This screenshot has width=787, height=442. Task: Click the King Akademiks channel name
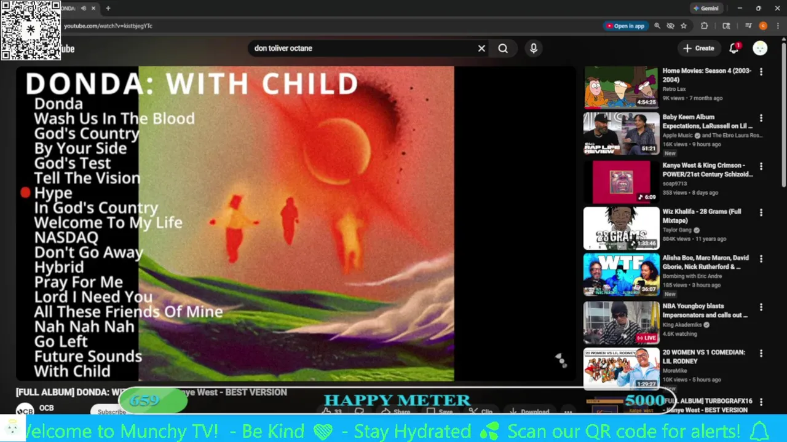(x=682, y=325)
